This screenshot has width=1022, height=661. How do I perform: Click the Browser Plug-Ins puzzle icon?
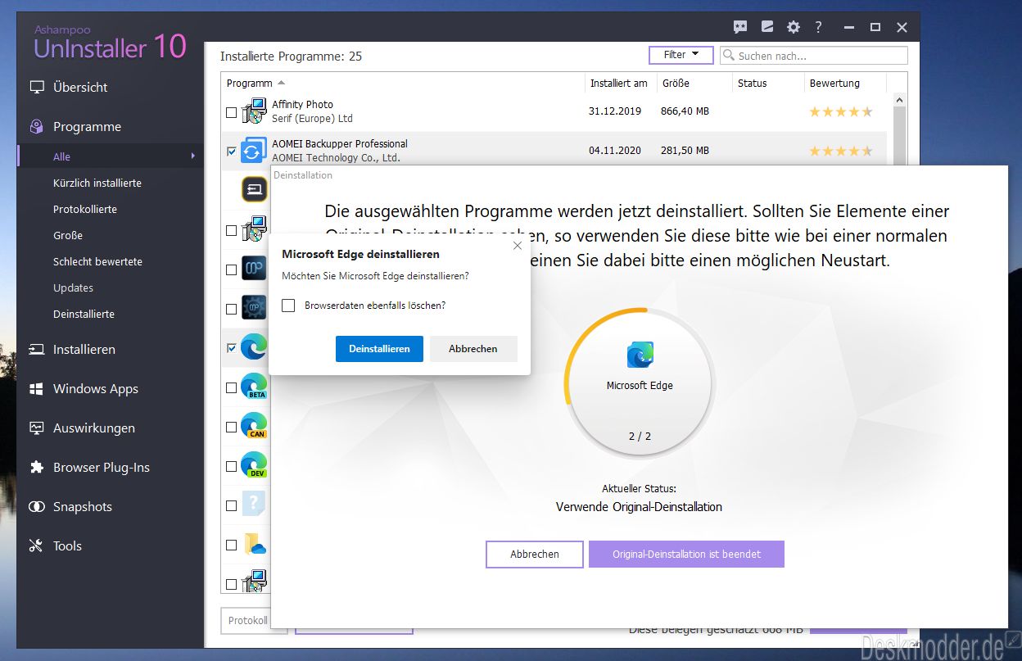coord(36,467)
